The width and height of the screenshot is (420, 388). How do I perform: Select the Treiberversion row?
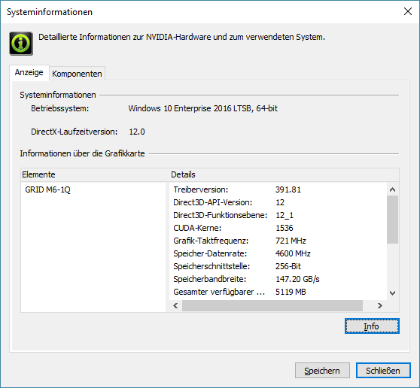[278, 189]
